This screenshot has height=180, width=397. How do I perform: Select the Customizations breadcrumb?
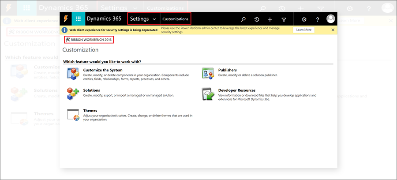(175, 19)
